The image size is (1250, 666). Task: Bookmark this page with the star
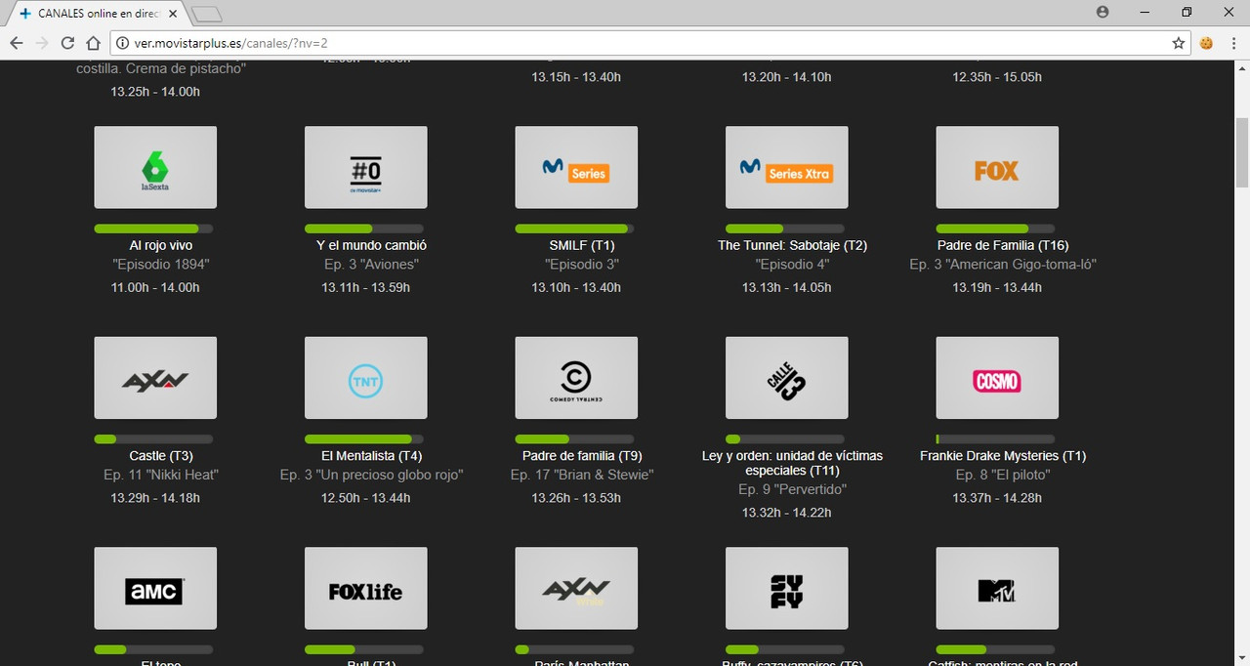(x=1179, y=43)
